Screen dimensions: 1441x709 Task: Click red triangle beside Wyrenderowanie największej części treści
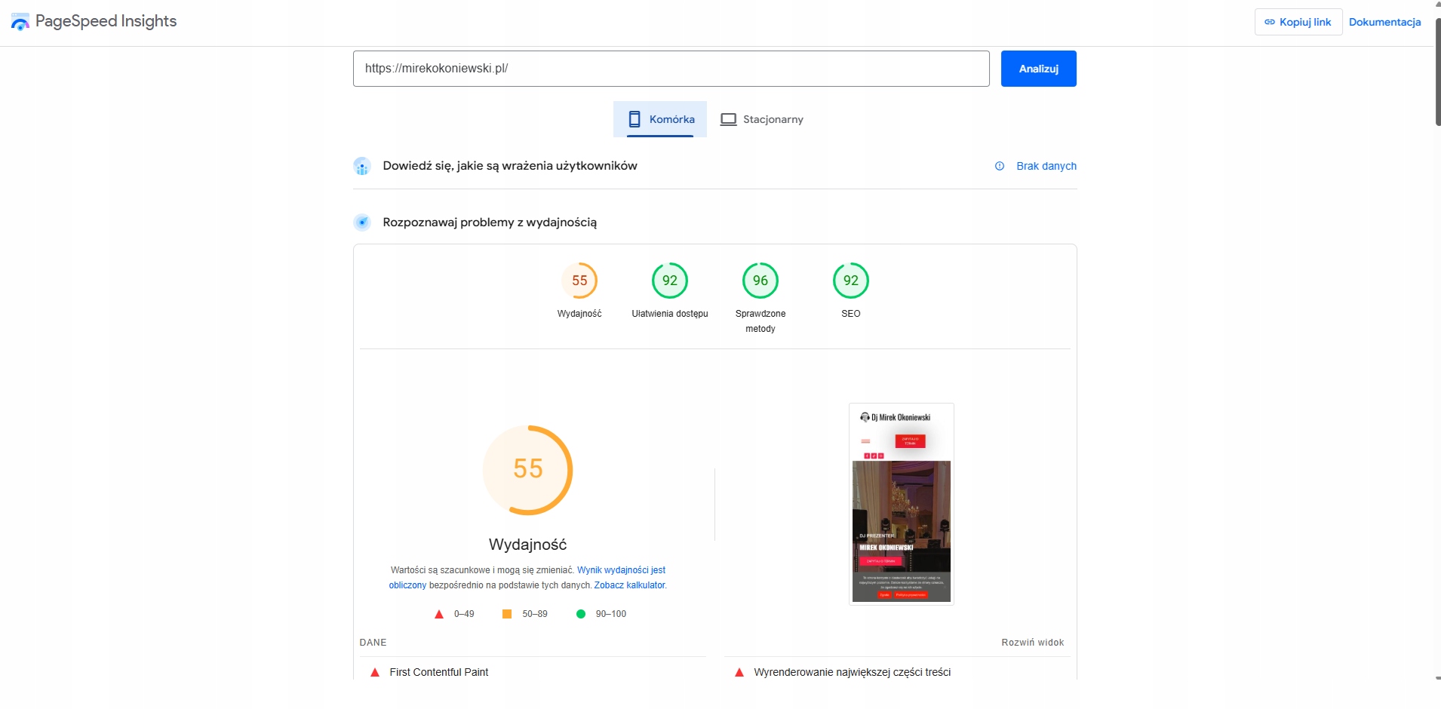tap(739, 672)
